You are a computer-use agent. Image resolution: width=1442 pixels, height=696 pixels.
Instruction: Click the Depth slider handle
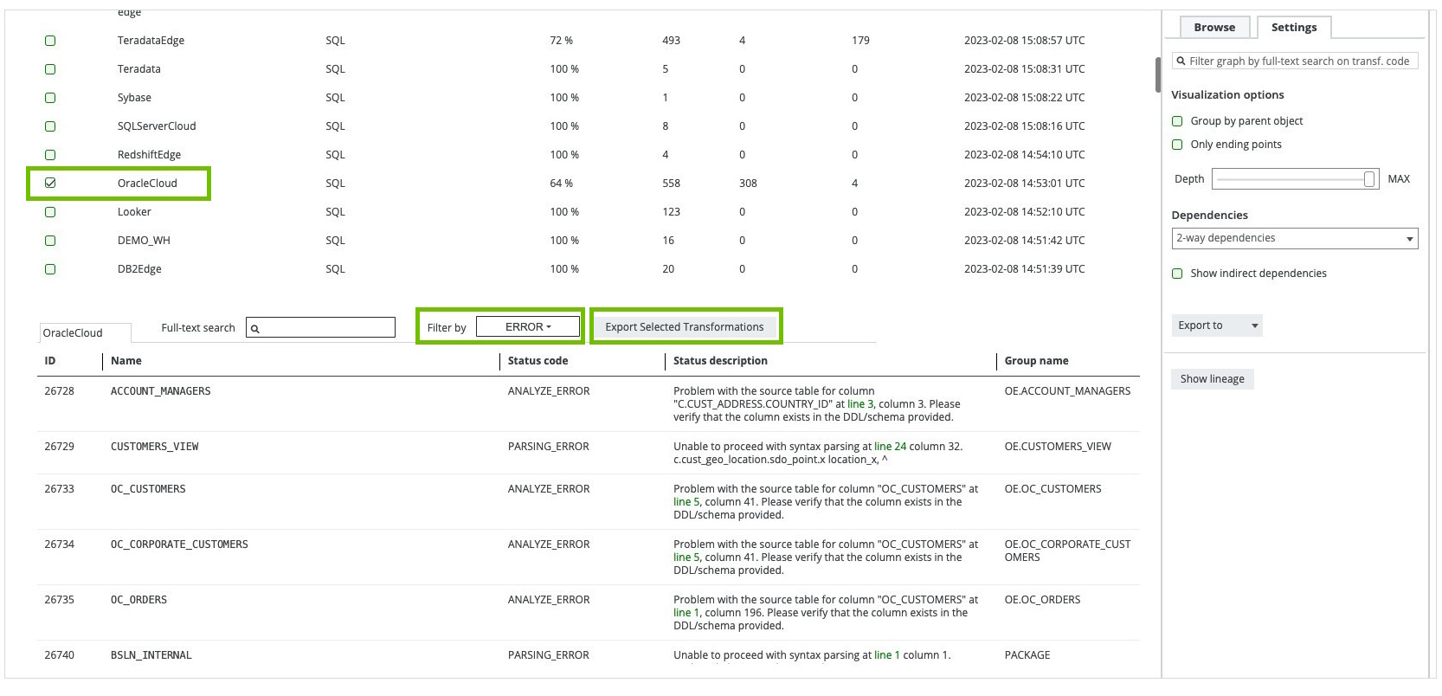coord(1368,179)
